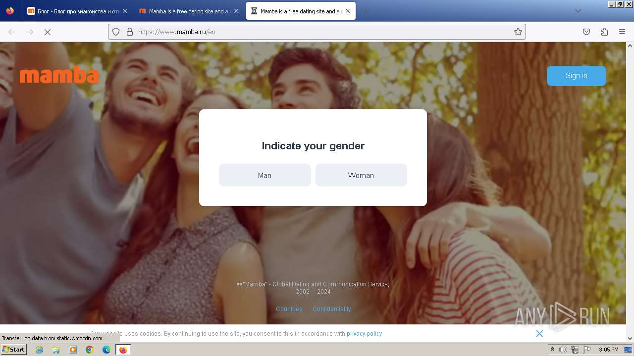Image resolution: width=634 pixels, height=356 pixels.
Task: Click the 3:05 PM clock
Action: click(x=608, y=350)
